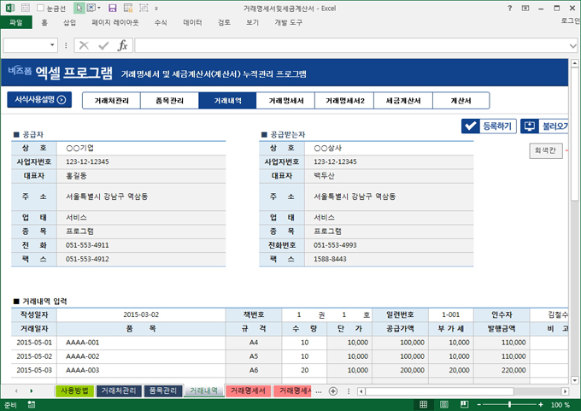Click the cancel X icon in formula bar
The height and width of the screenshot is (411, 581).
pos(84,45)
